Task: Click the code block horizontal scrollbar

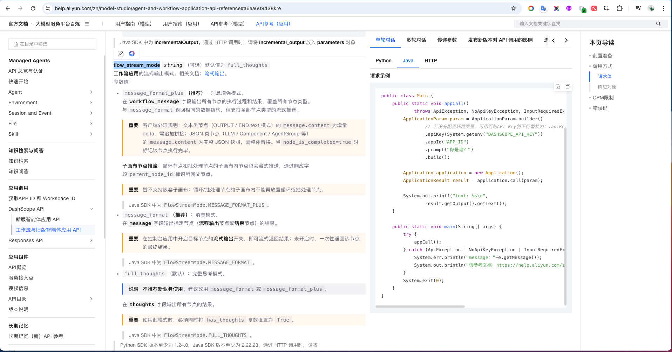Action: tap(420, 307)
